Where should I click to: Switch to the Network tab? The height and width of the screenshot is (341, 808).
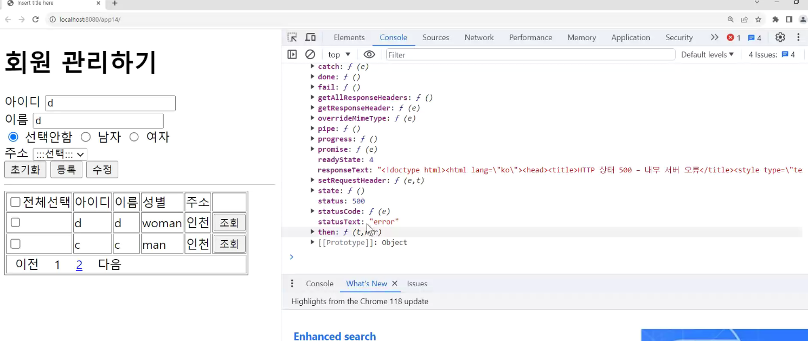tap(479, 37)
